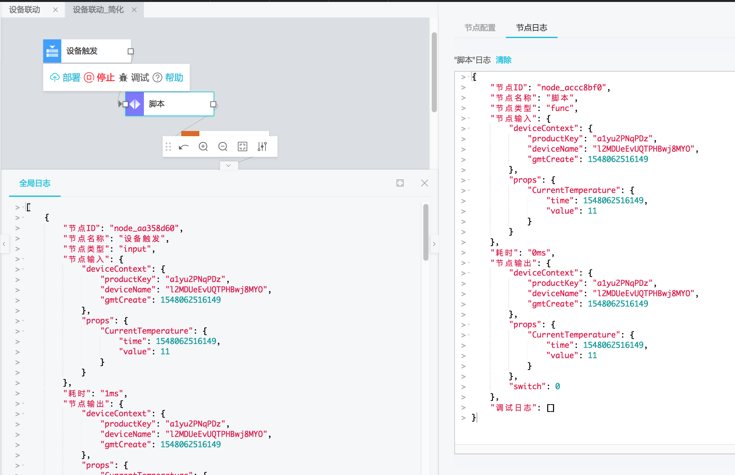Collapse the left sidebar arrow
This screenshot has height=475, width=735.
4,244
